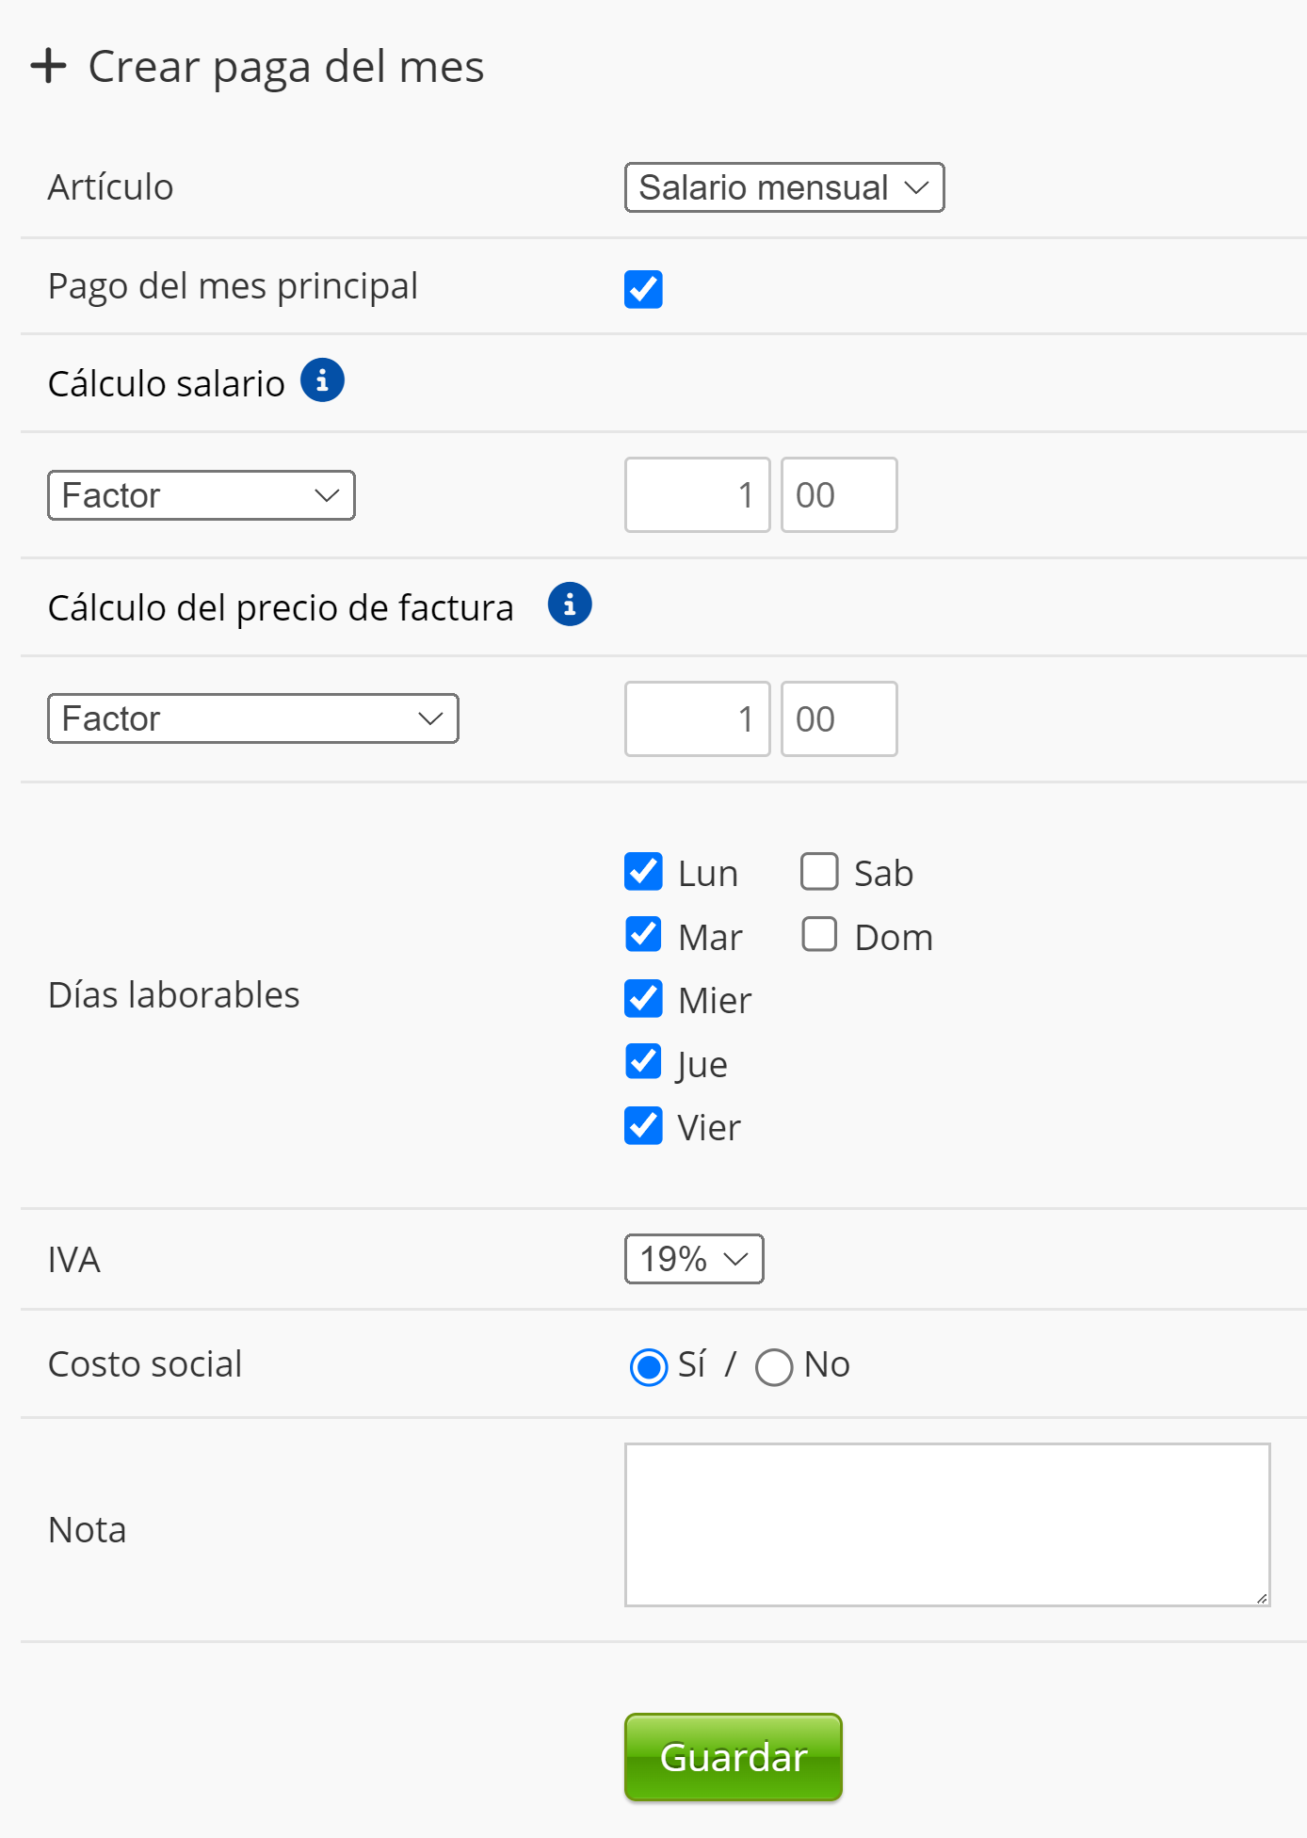Open the IVA 19% dropdown
1307x1838 pixels.
[694, 1259]
